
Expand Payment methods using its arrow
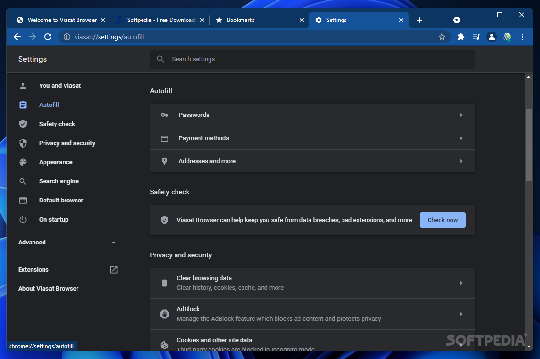461,138
